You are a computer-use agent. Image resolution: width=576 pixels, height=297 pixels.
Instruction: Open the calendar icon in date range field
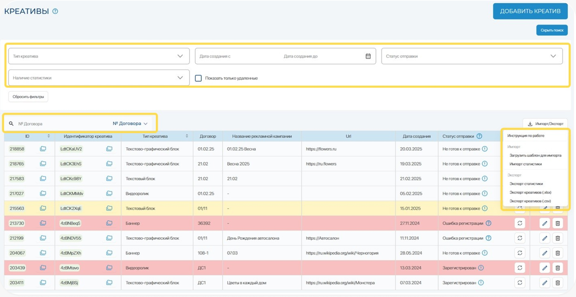tap(368, 56)
